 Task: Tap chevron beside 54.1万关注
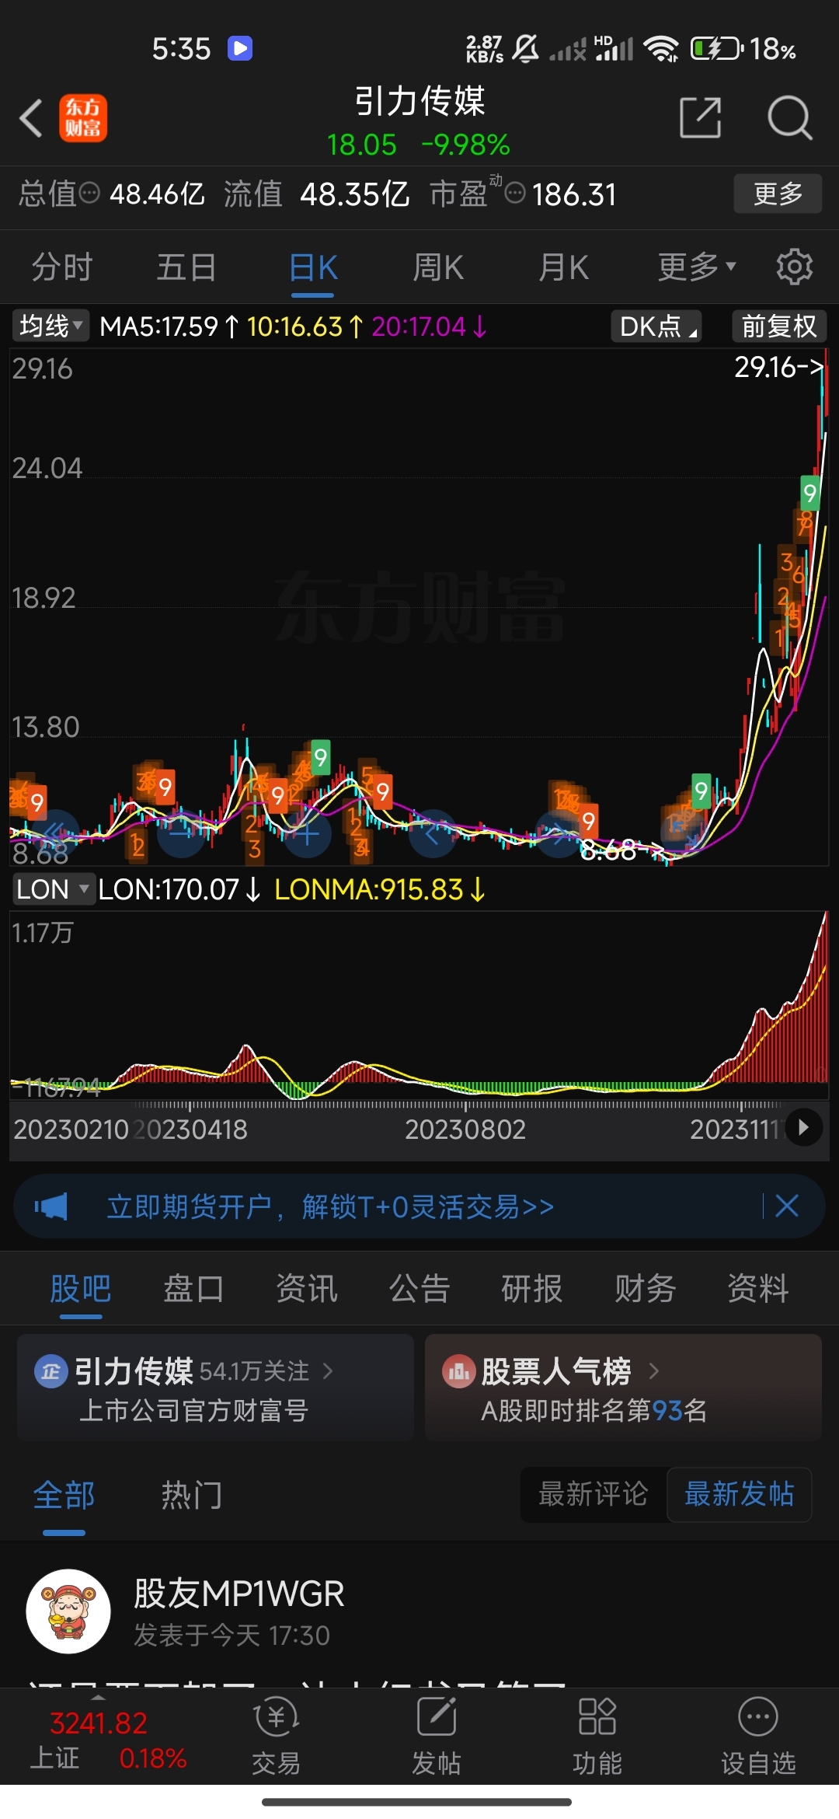coord(328,1371)
